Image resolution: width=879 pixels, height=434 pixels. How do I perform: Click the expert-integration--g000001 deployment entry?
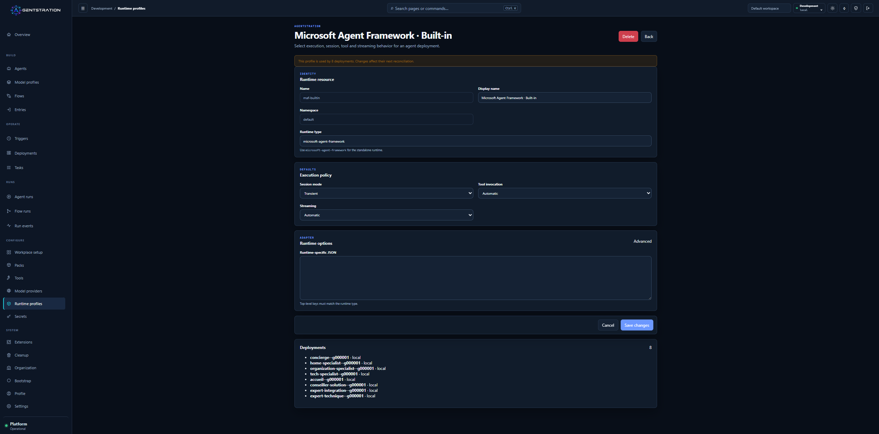tap(343, 390)
